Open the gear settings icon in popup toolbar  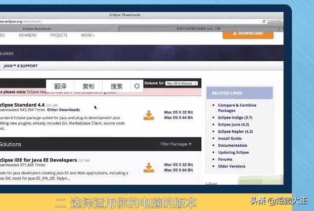pos(137,85)
